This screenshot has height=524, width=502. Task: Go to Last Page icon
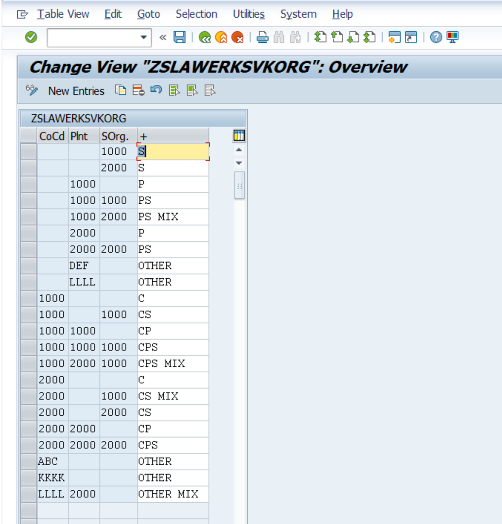369,37
